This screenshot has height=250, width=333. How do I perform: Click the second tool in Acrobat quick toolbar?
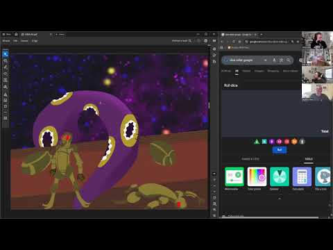[x=6, y=60]
